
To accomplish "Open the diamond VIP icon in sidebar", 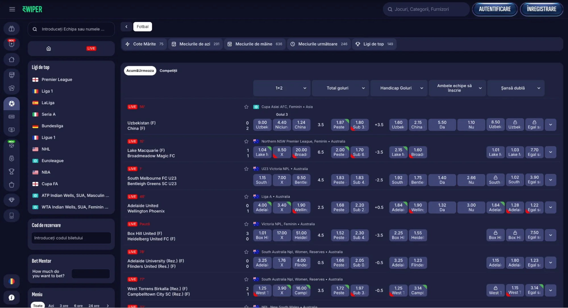I will pos(12,200).
